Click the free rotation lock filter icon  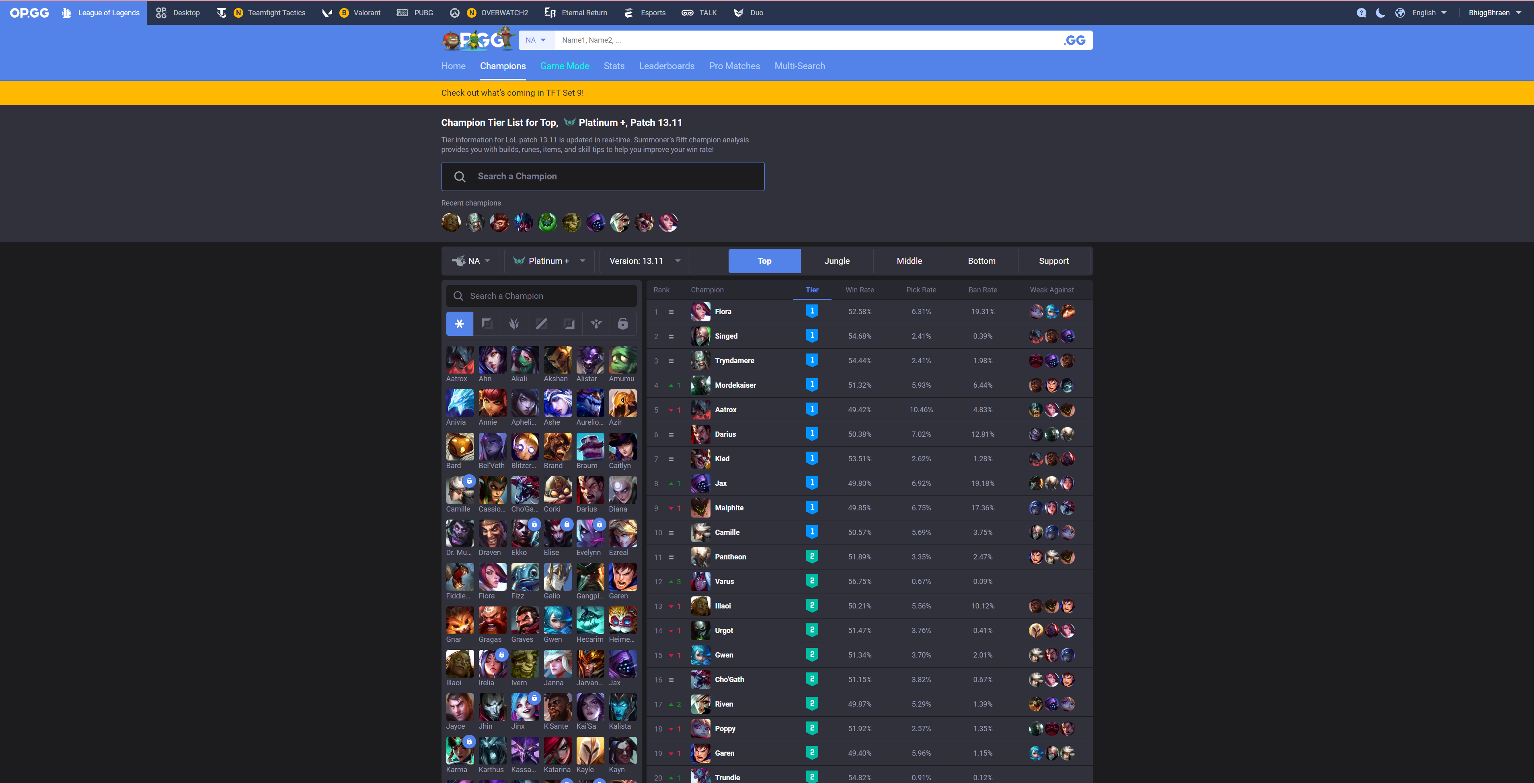623,324
